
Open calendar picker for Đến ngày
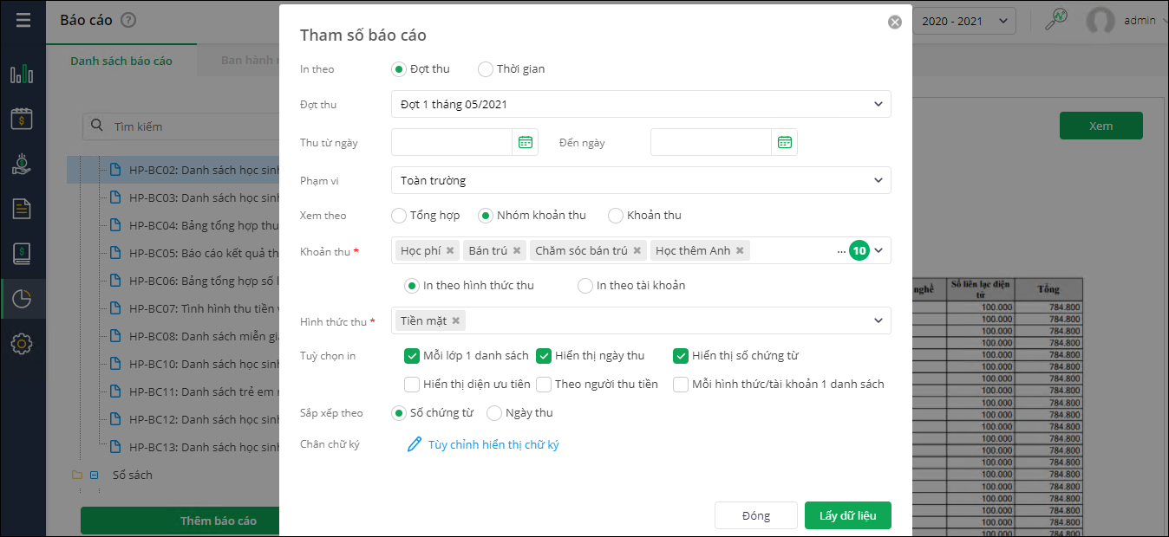coord(785,142)
